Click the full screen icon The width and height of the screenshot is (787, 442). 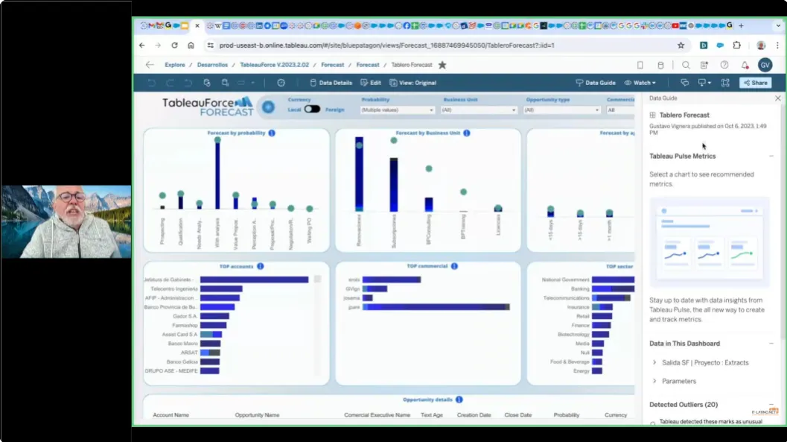(x=725, y=83)
